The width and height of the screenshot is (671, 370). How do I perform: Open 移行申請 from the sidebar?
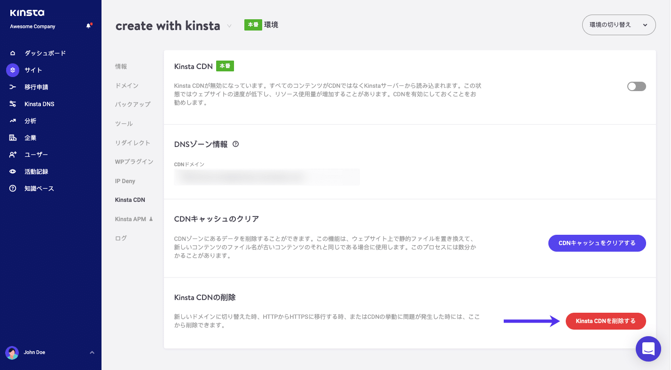tap(13, 87)
